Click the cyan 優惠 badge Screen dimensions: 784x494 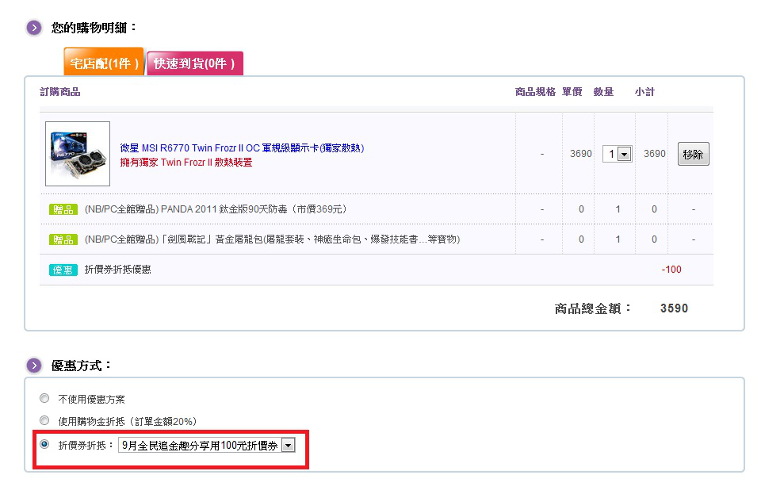click(63, 270)
